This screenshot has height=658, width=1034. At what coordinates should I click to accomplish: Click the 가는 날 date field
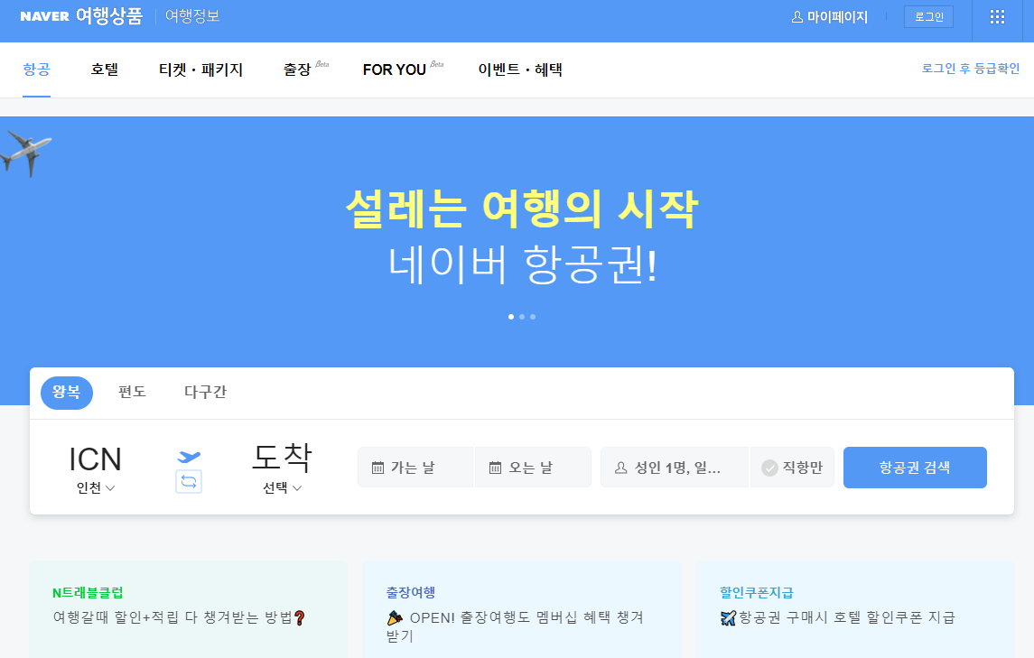pyautogui.click(x=415, y=468)
